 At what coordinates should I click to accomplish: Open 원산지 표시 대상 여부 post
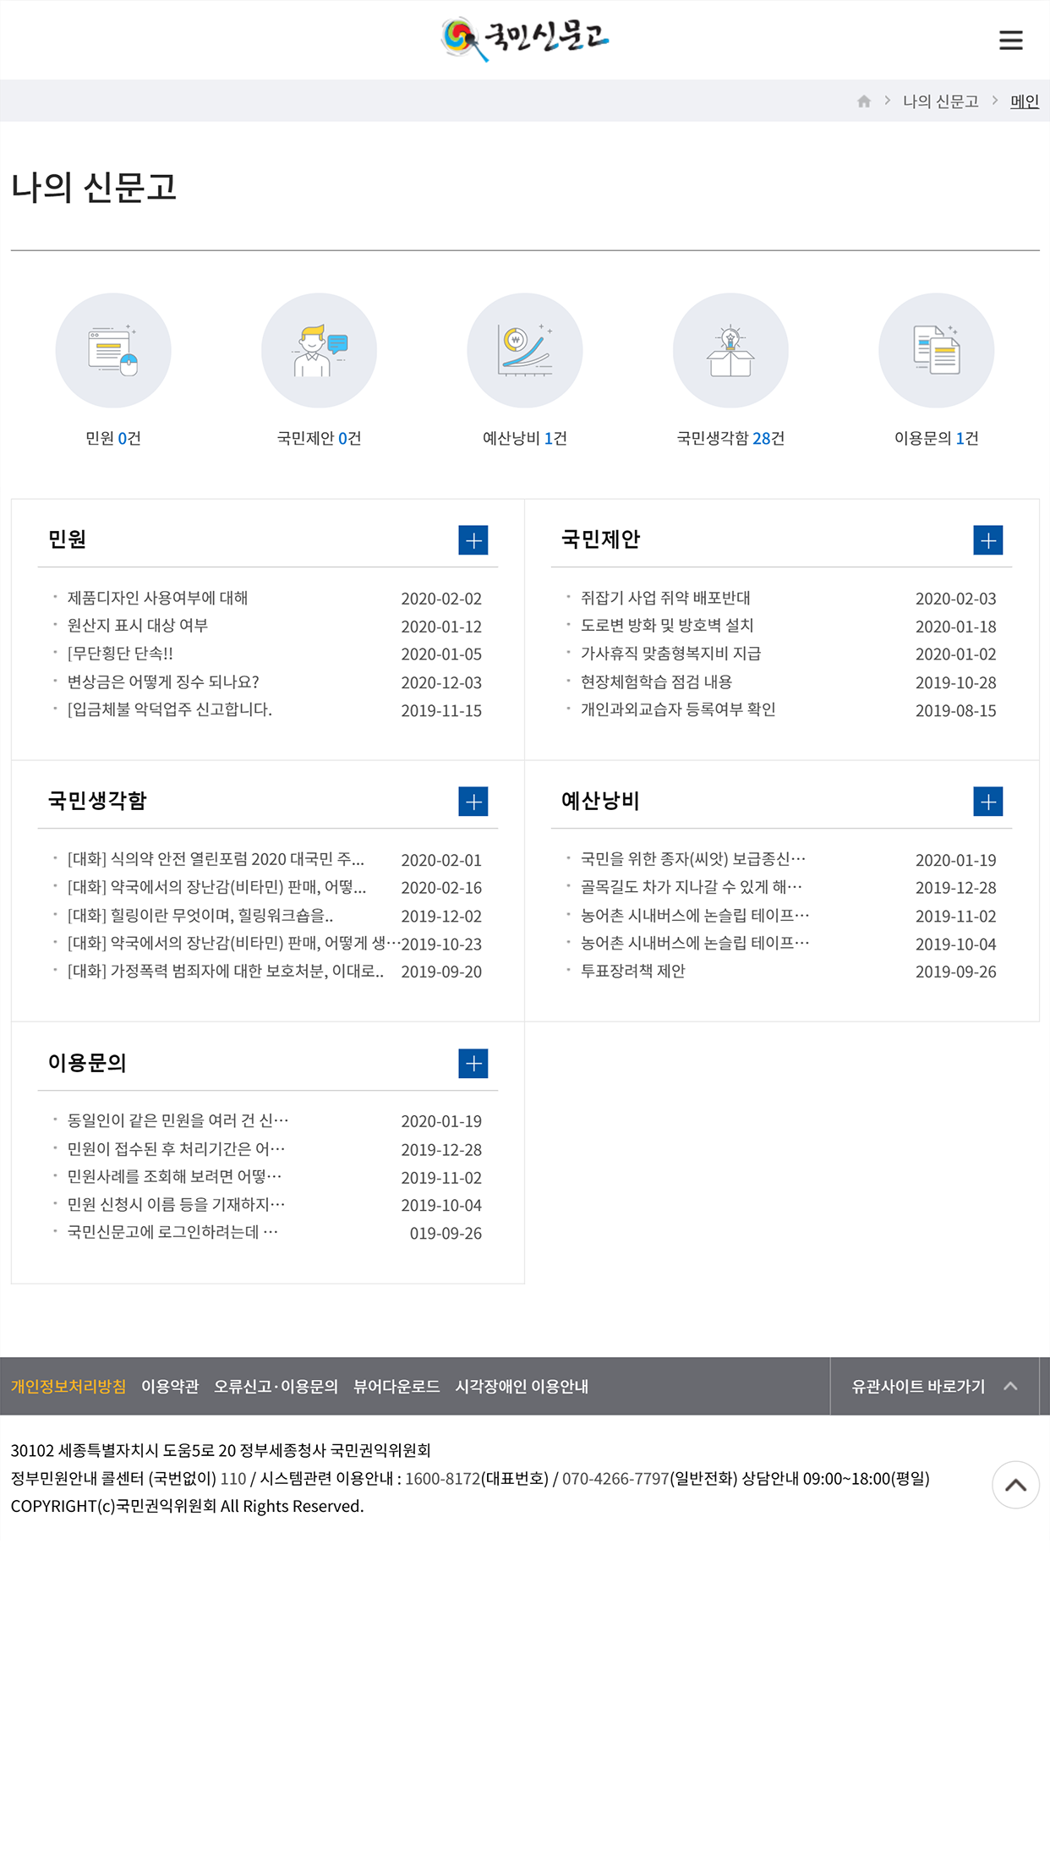click(x=138, y=626)
